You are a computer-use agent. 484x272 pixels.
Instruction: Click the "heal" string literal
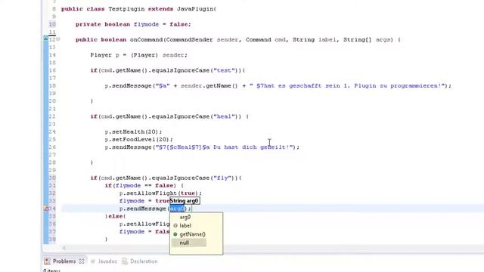224,116
